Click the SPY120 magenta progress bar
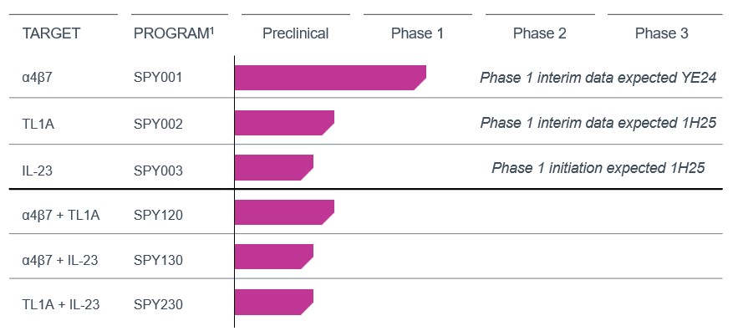 click(x=284, y=212)
